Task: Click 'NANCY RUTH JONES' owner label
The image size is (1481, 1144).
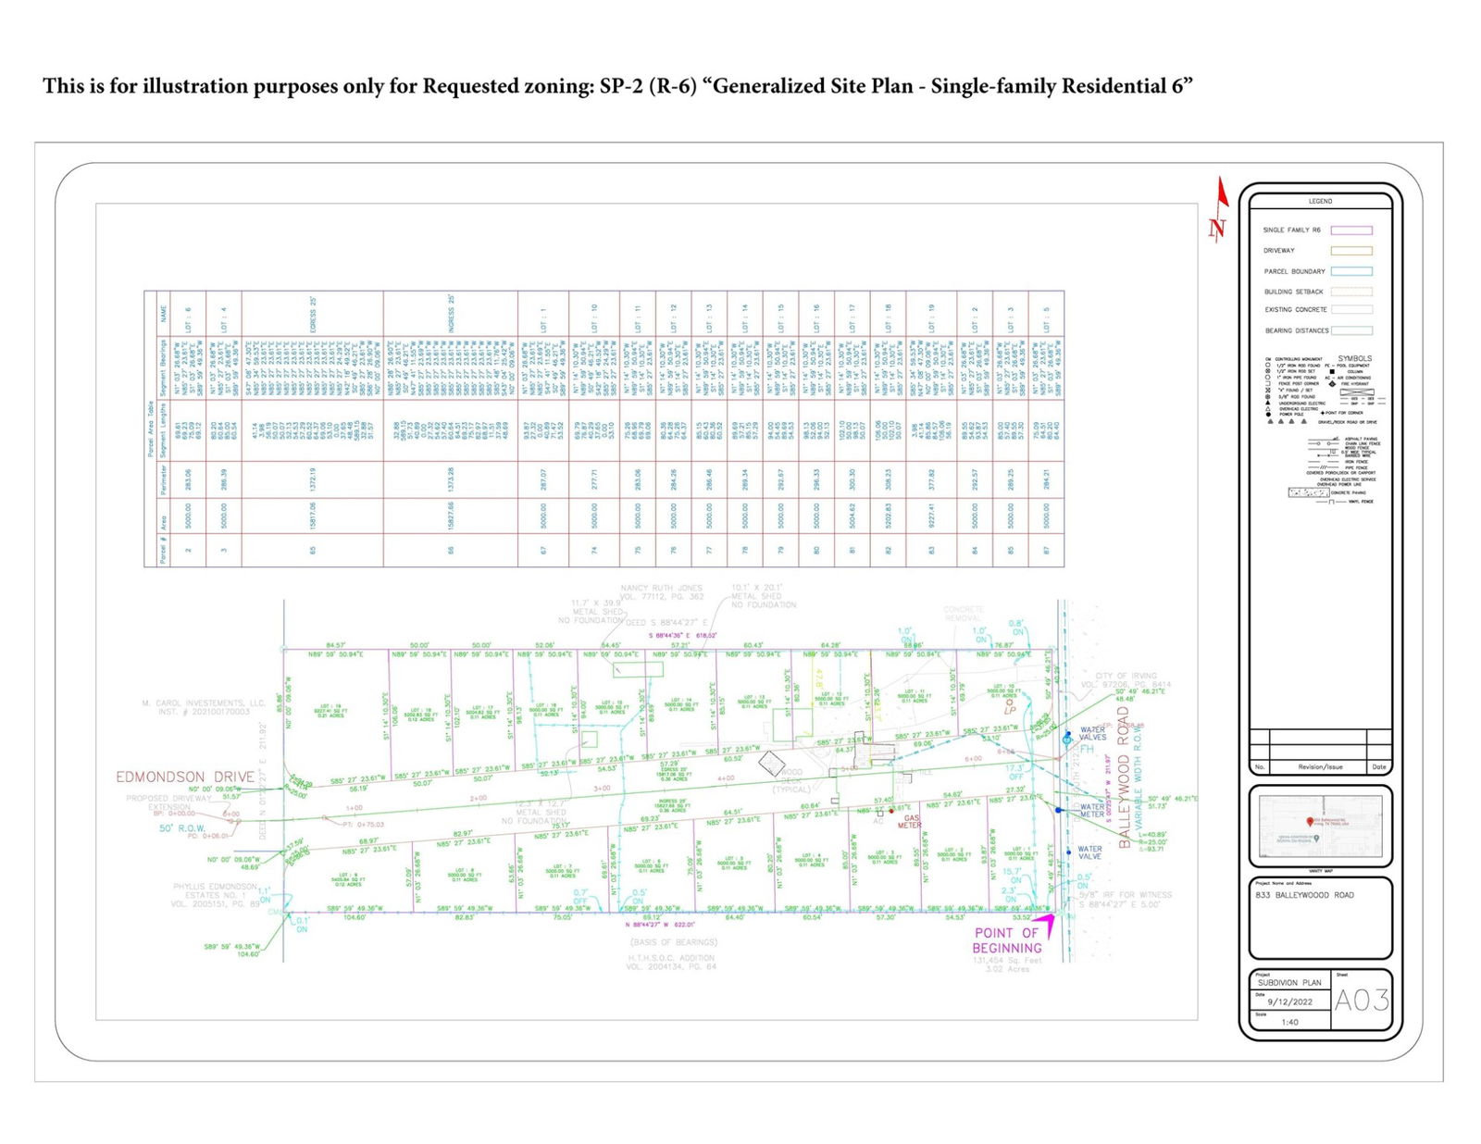Action: click(x=662, y=588)
